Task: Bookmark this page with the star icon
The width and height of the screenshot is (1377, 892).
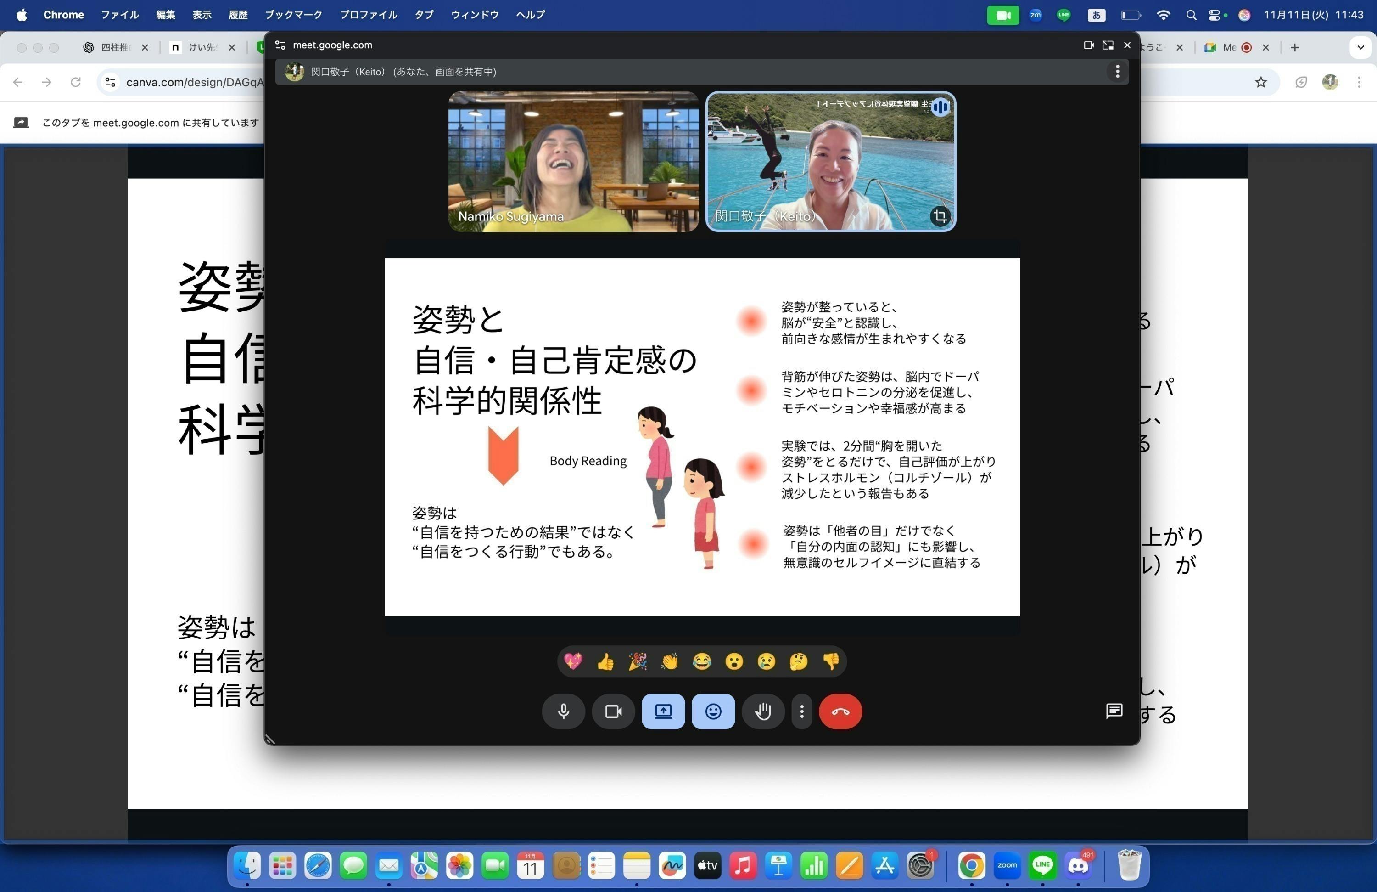Action: point(1261,82)
